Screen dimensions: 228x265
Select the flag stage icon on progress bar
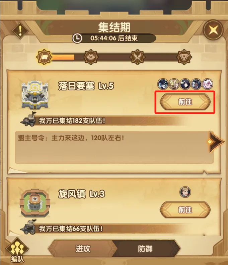(44, 57)
